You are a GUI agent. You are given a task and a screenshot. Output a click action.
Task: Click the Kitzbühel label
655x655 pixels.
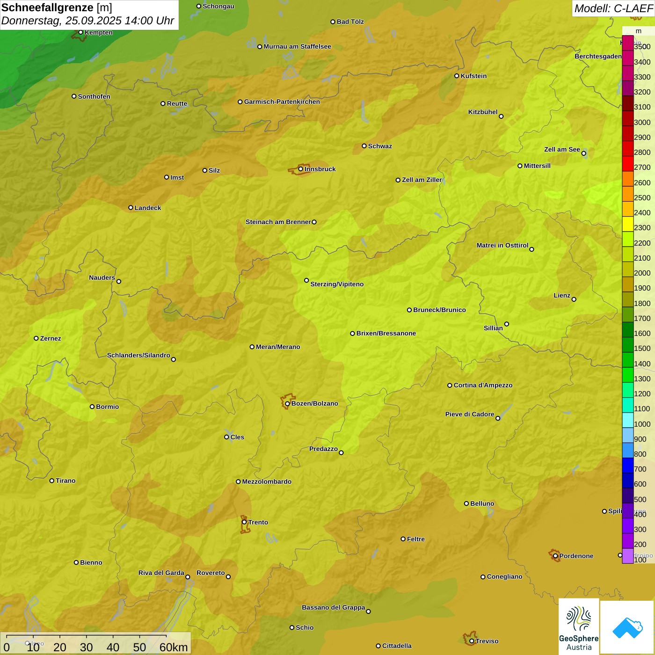click(483, 112)
